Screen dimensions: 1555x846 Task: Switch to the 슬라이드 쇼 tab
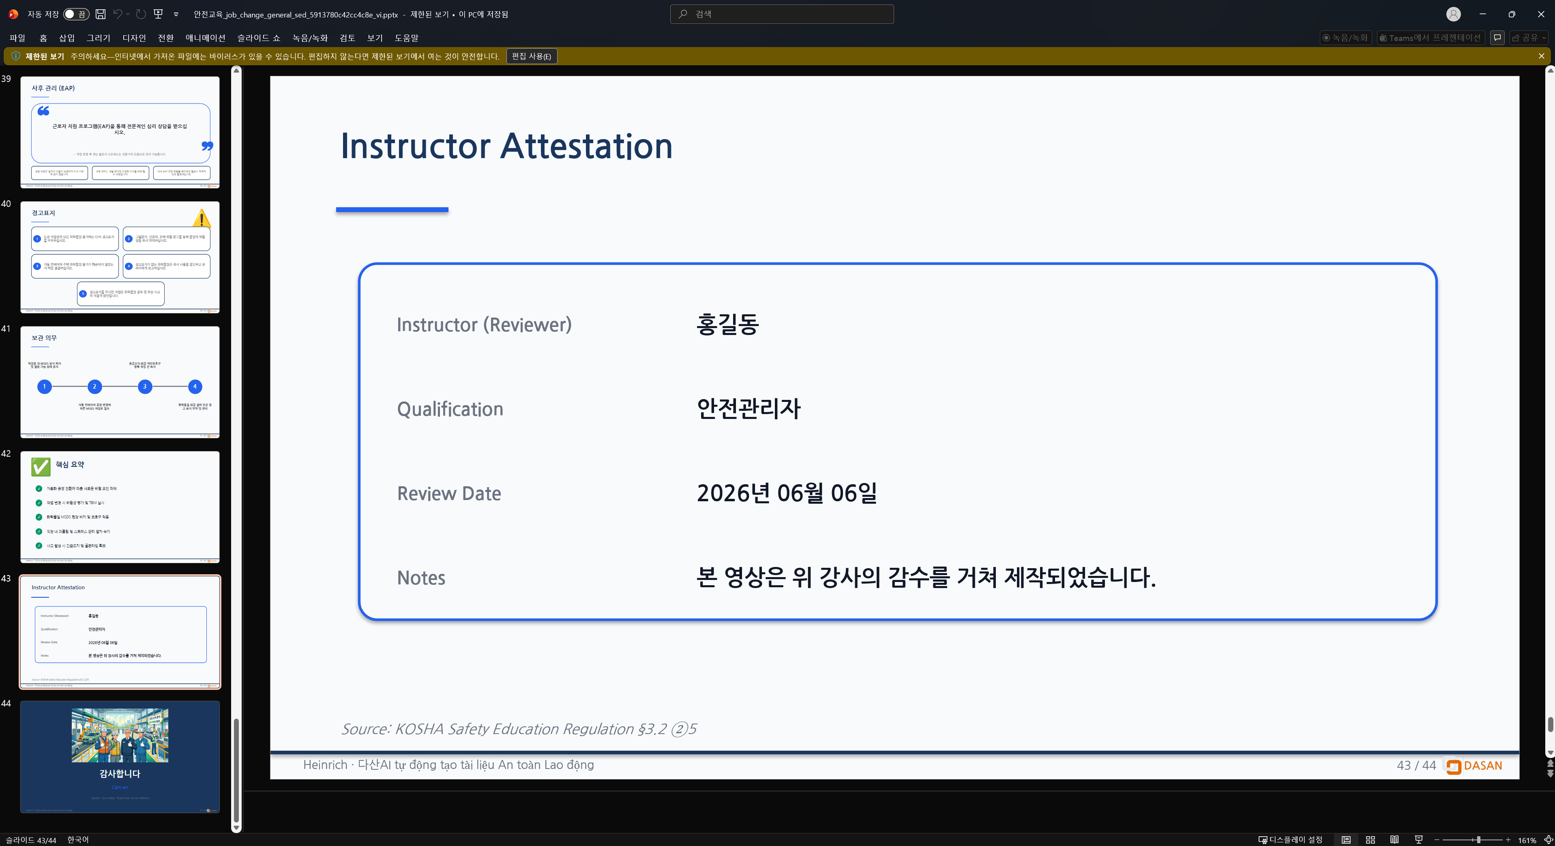pyautogui.click(x=258, y=37)
